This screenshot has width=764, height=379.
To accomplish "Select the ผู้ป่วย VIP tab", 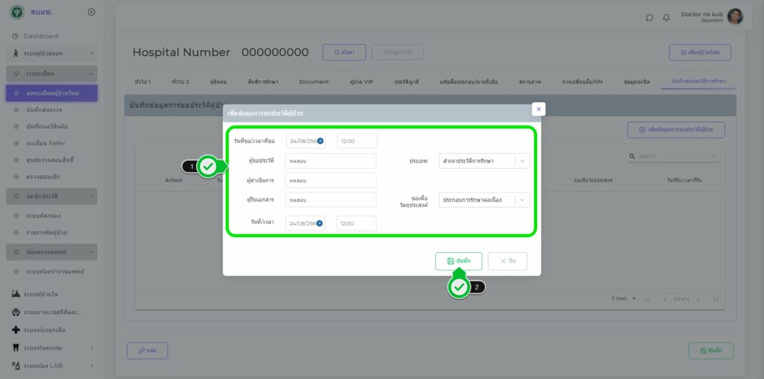I will (361, 81).
